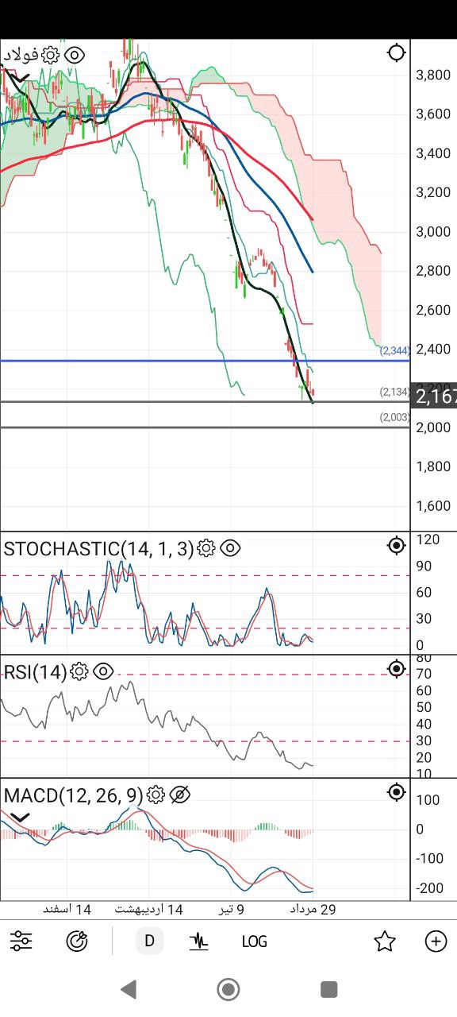457x1017 pixels.
Task: Tap فولاد symbol name
Action: 21,55
